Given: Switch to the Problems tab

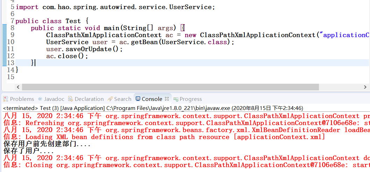Looking at the screenshot, I should 19,99.
